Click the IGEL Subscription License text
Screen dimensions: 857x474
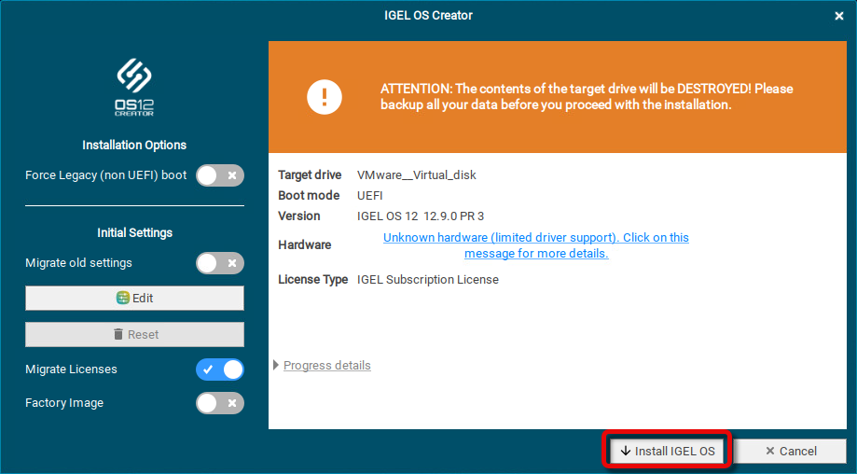coord(428,279)
